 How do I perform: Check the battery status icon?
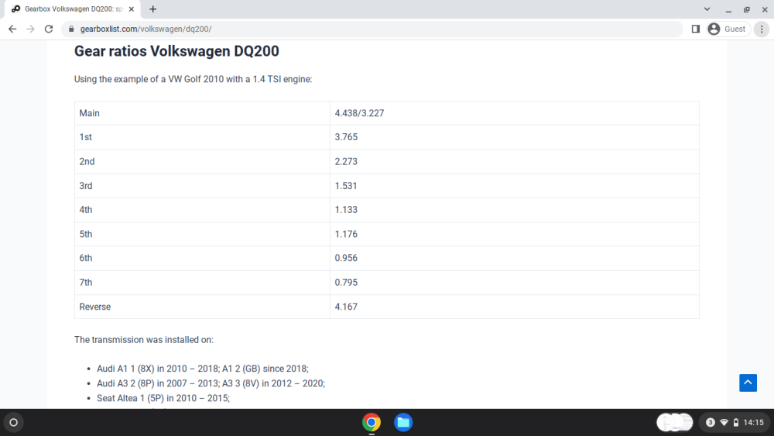(x=736, y=423)
